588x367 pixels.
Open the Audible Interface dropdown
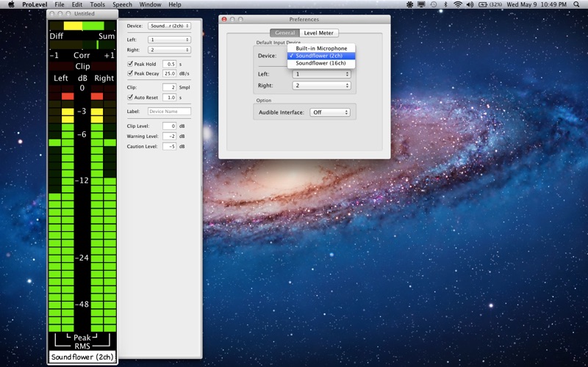(x=330, y=112)
